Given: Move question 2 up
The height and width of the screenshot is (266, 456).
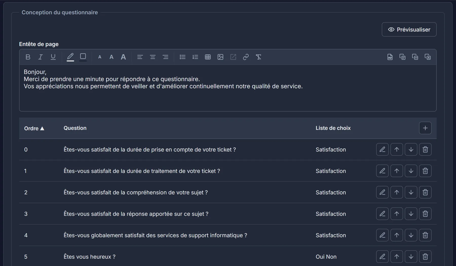Looking at the screenshot, I should 396,192.
